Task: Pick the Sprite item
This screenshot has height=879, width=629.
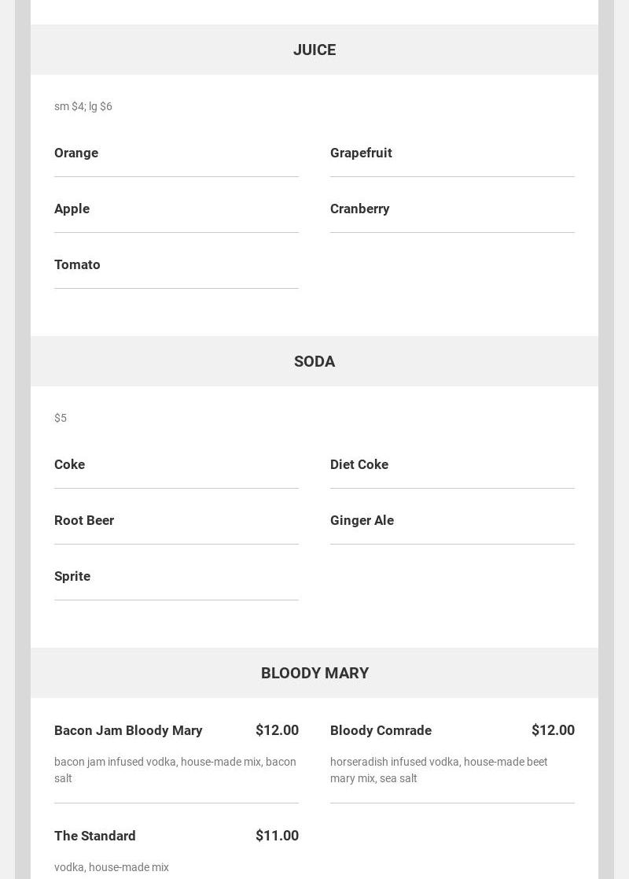Action: click(x=72, y=576)
